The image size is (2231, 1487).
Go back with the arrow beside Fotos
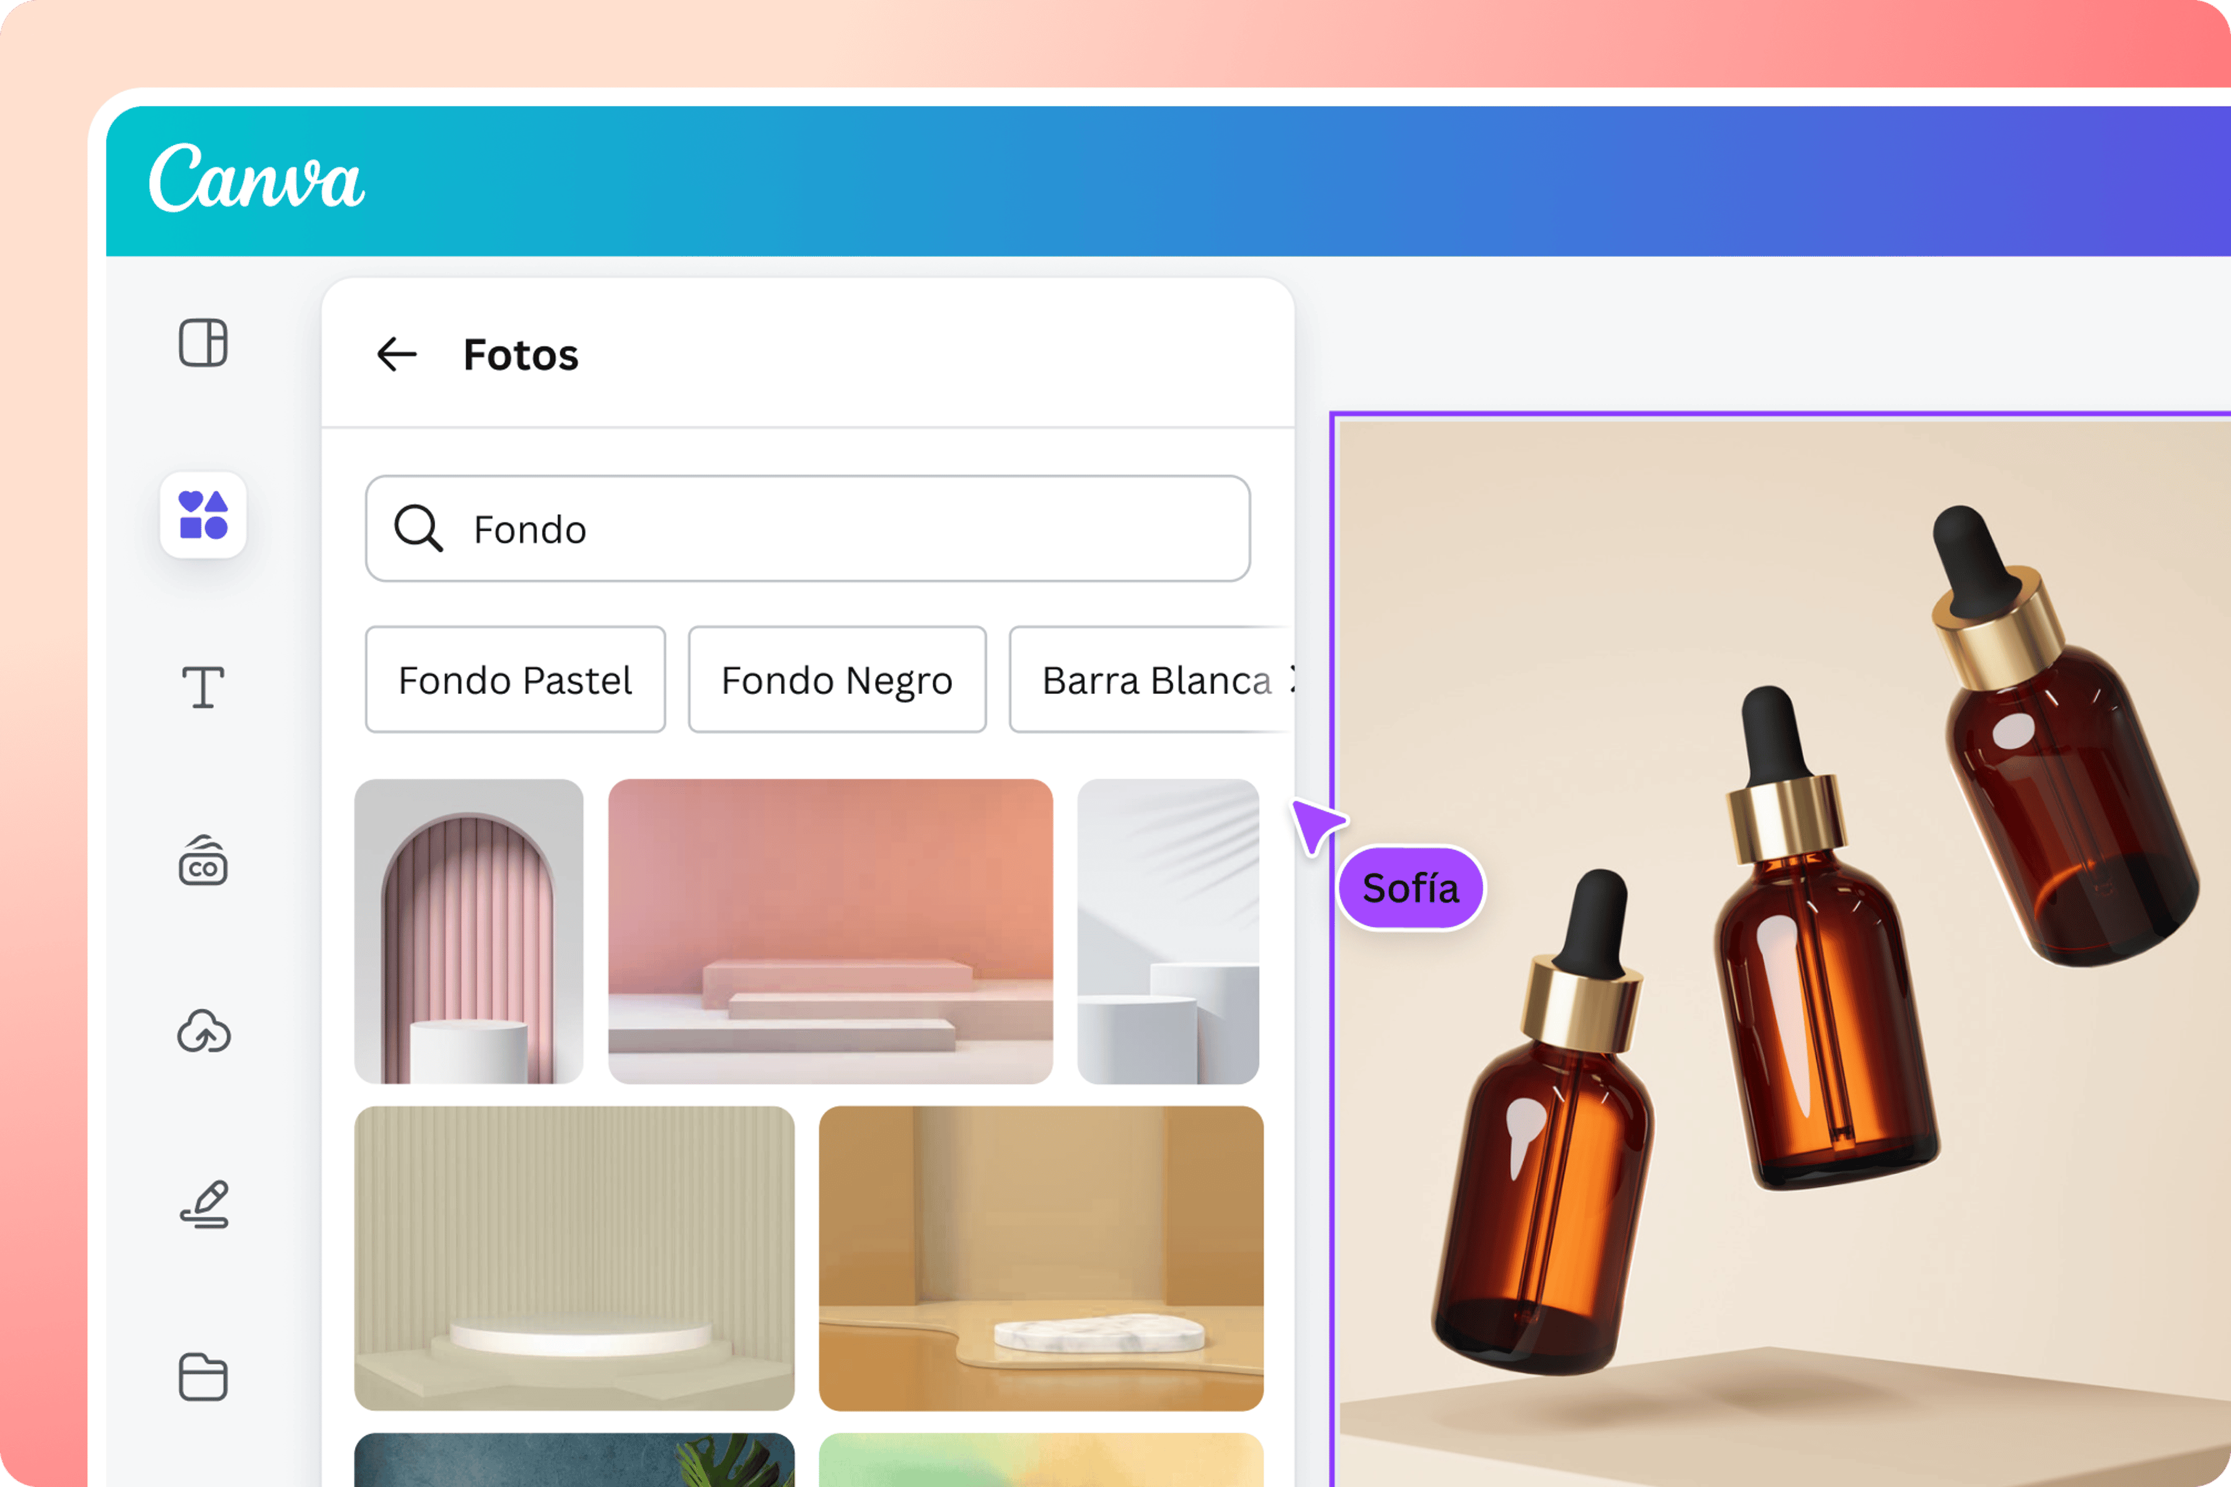coord(397,354)
